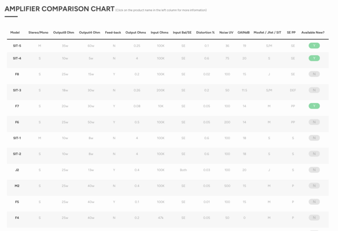Open the F6 product page link
The width and height of the screenshot is (338, 231).
tap(17, 122)
